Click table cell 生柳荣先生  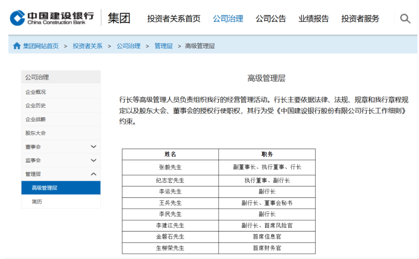(170, 248)
